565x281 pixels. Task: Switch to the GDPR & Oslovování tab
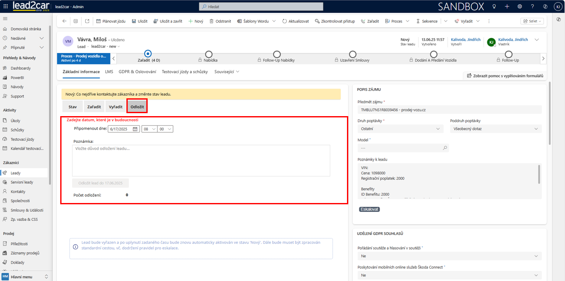[137, 72]
